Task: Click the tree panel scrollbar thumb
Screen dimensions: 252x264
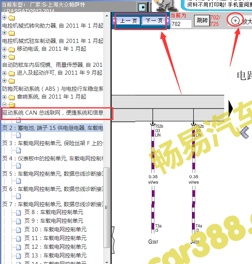Action: tap(107, 207)
